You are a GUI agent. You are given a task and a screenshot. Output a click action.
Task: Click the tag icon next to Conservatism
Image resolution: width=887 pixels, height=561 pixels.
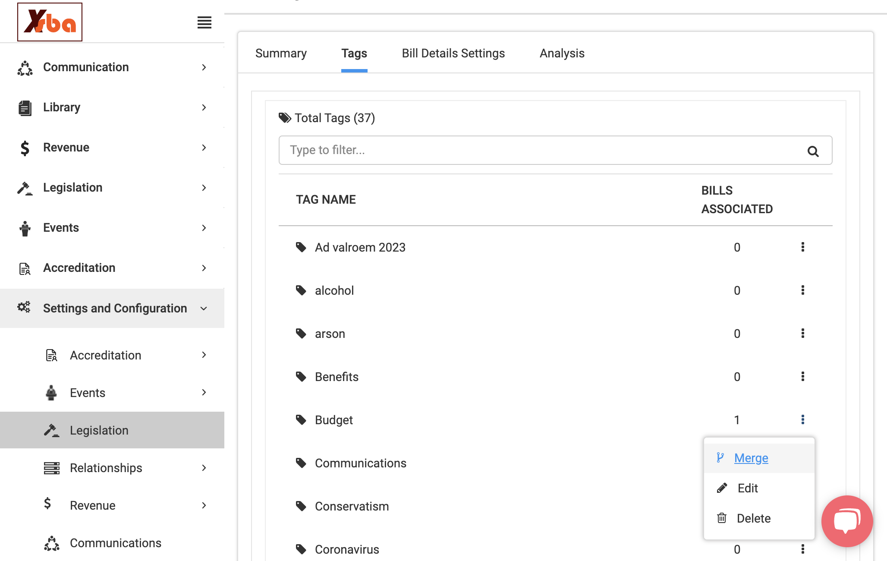tap(301, 506)
